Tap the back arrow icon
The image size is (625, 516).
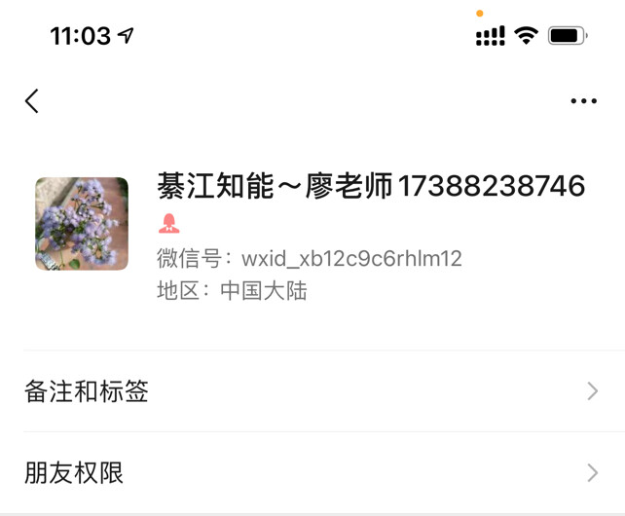(x=31, y=101)
